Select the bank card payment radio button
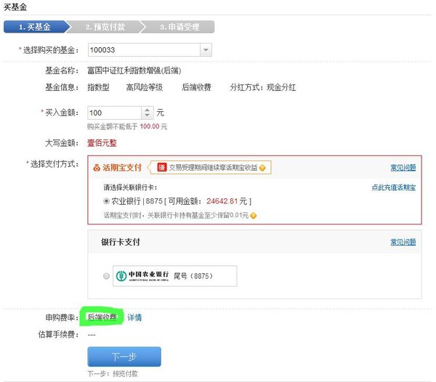 [x=106, y=276]
